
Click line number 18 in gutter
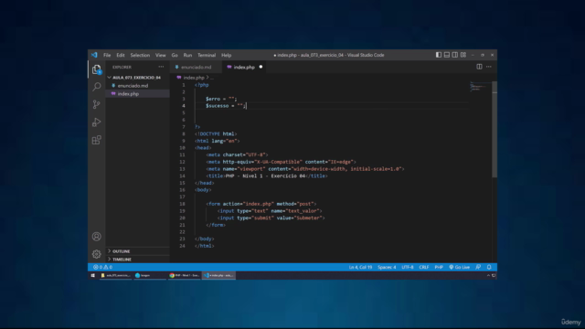tap(182, 204)
